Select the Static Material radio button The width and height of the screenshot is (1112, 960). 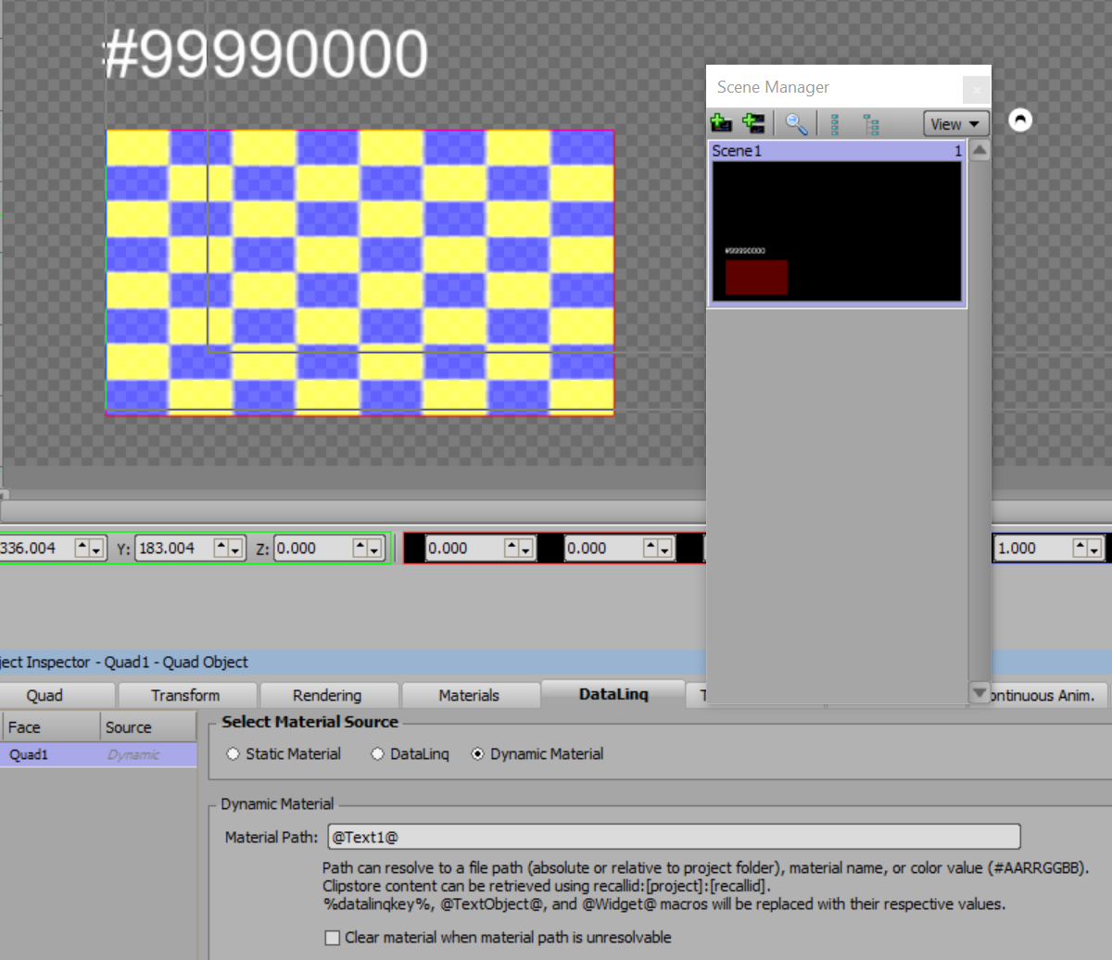(234, 754)
